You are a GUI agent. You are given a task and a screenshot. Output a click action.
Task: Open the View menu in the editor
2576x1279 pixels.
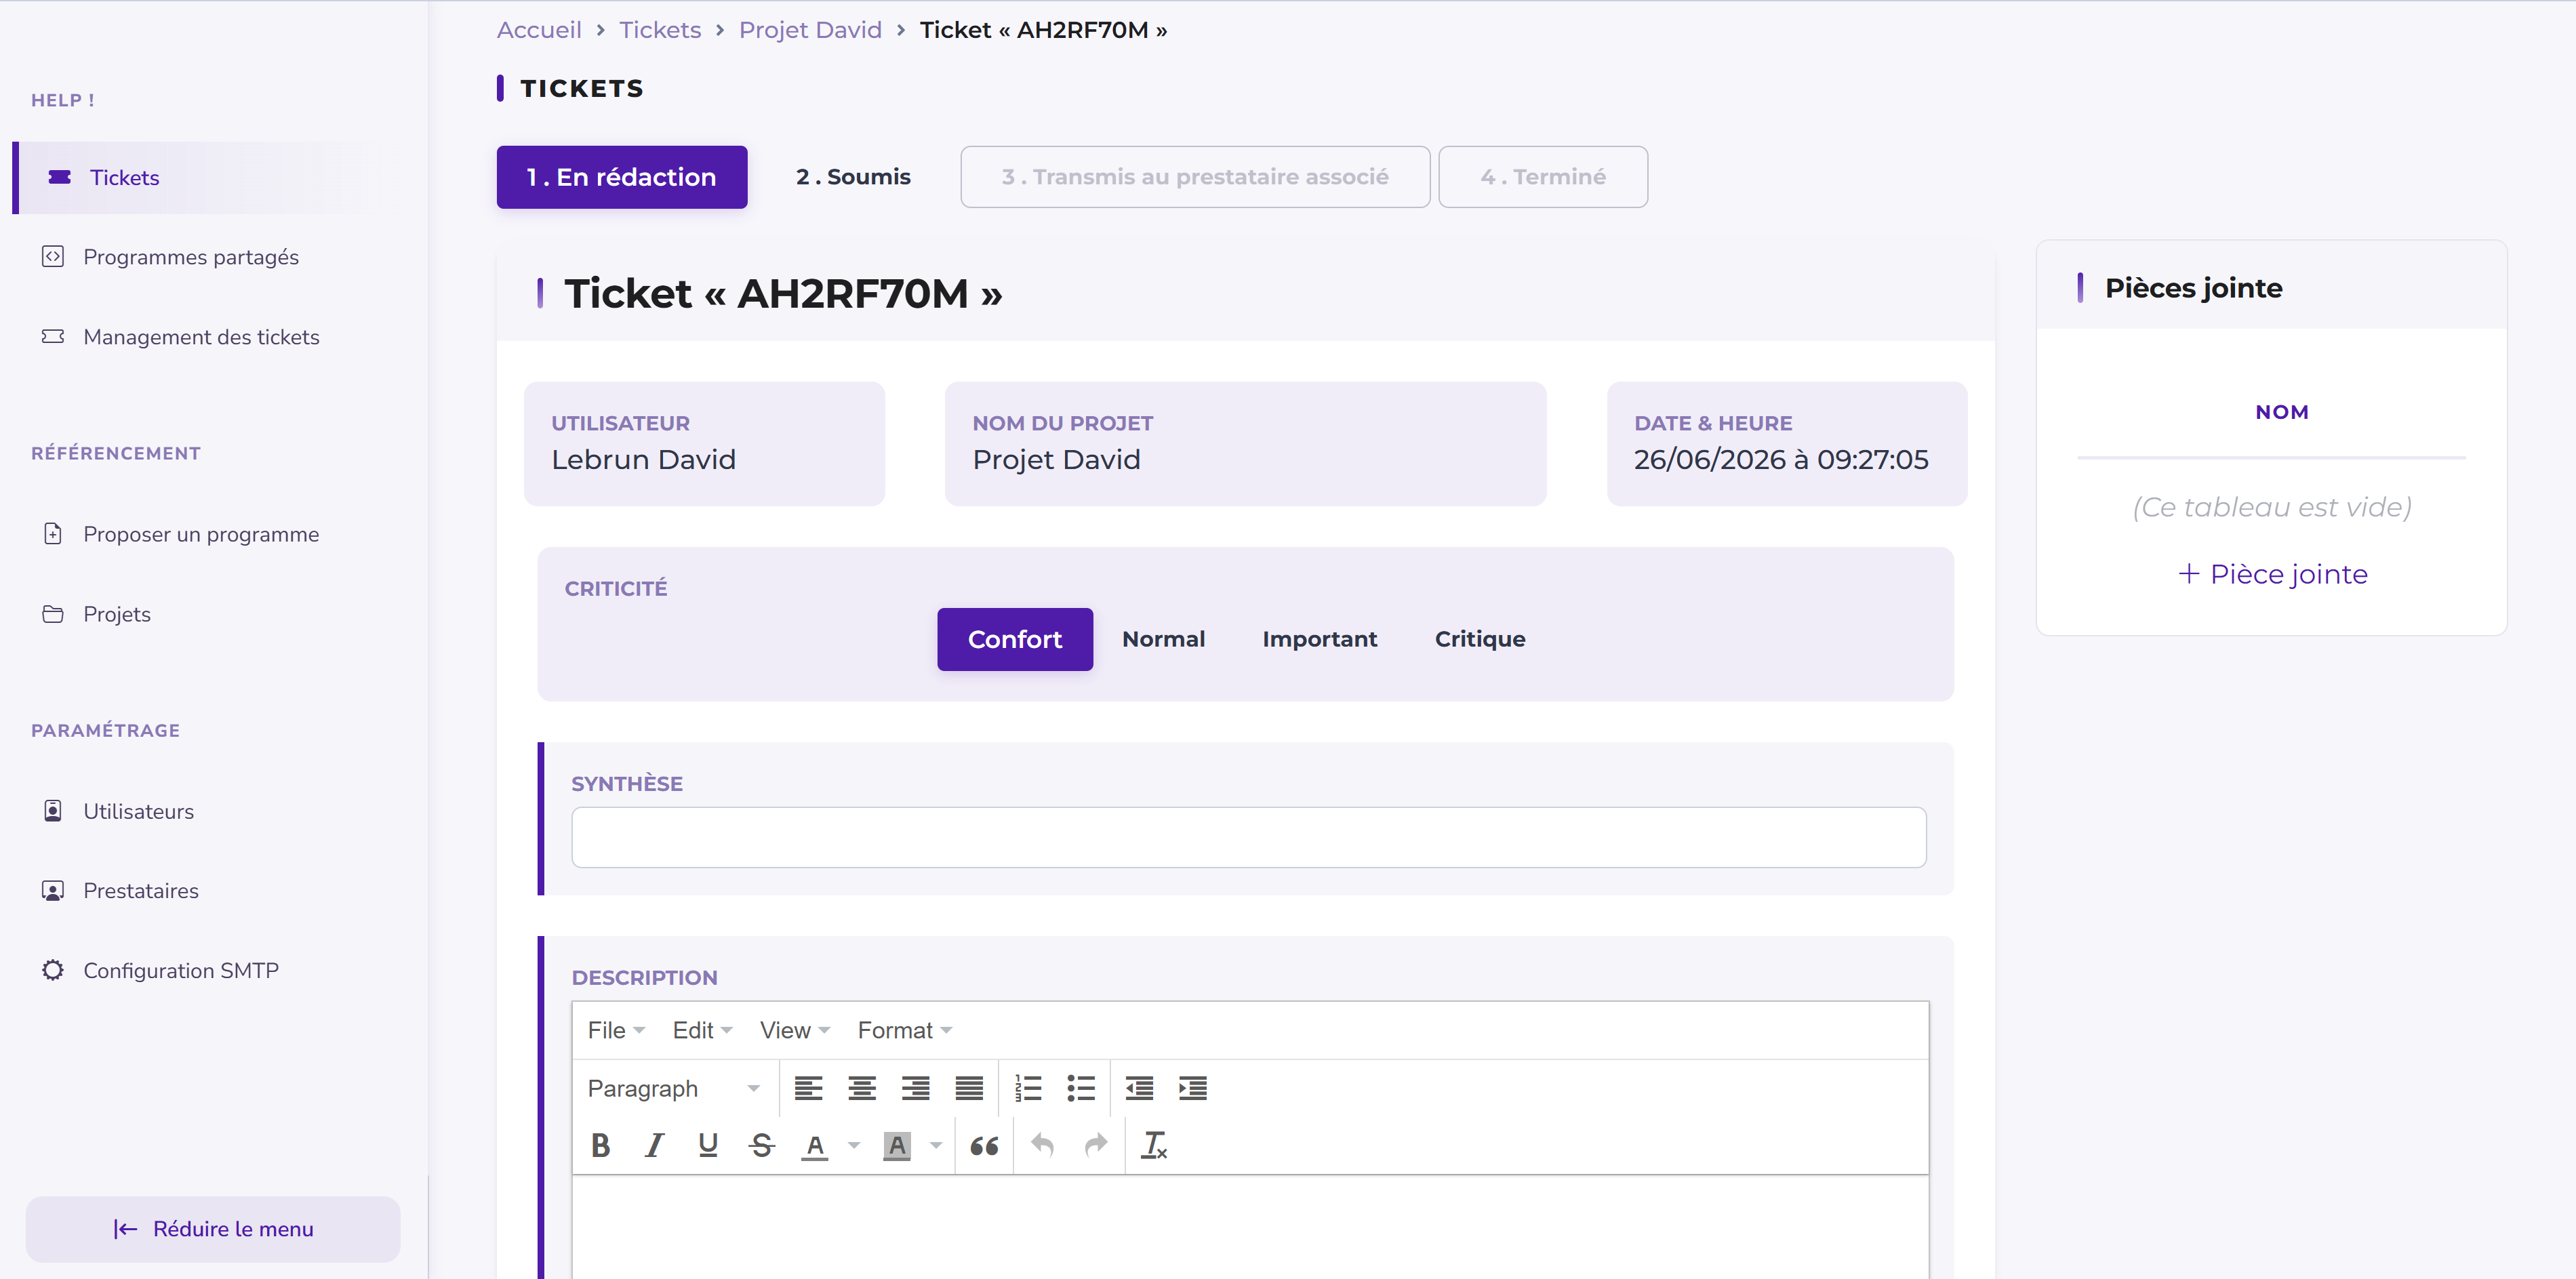coord(795,1030)
